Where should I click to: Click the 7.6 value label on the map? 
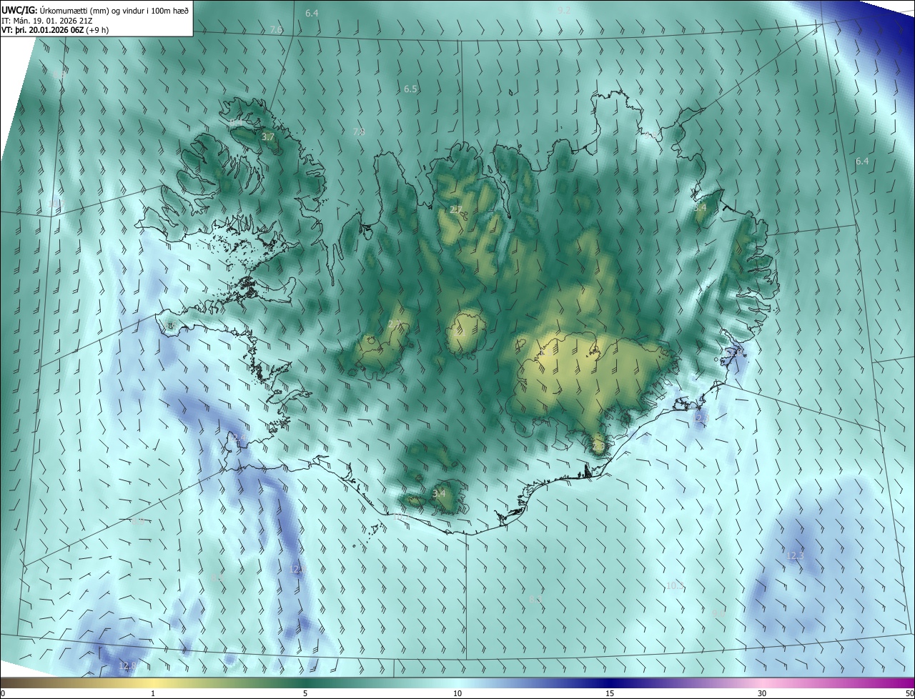(x=276, y=29)
